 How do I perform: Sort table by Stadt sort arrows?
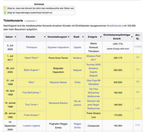click(x=83, y=37)
